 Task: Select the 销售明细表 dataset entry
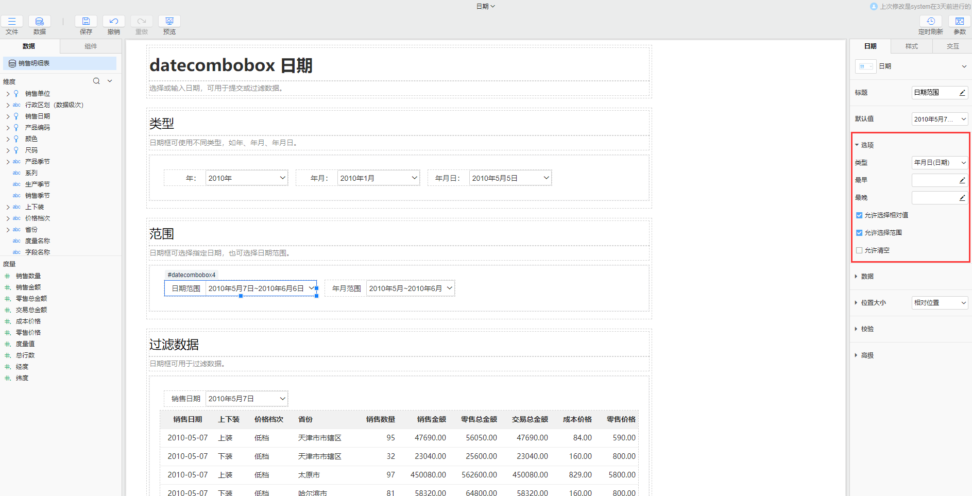pyautogui.click(x=34, y=63)
